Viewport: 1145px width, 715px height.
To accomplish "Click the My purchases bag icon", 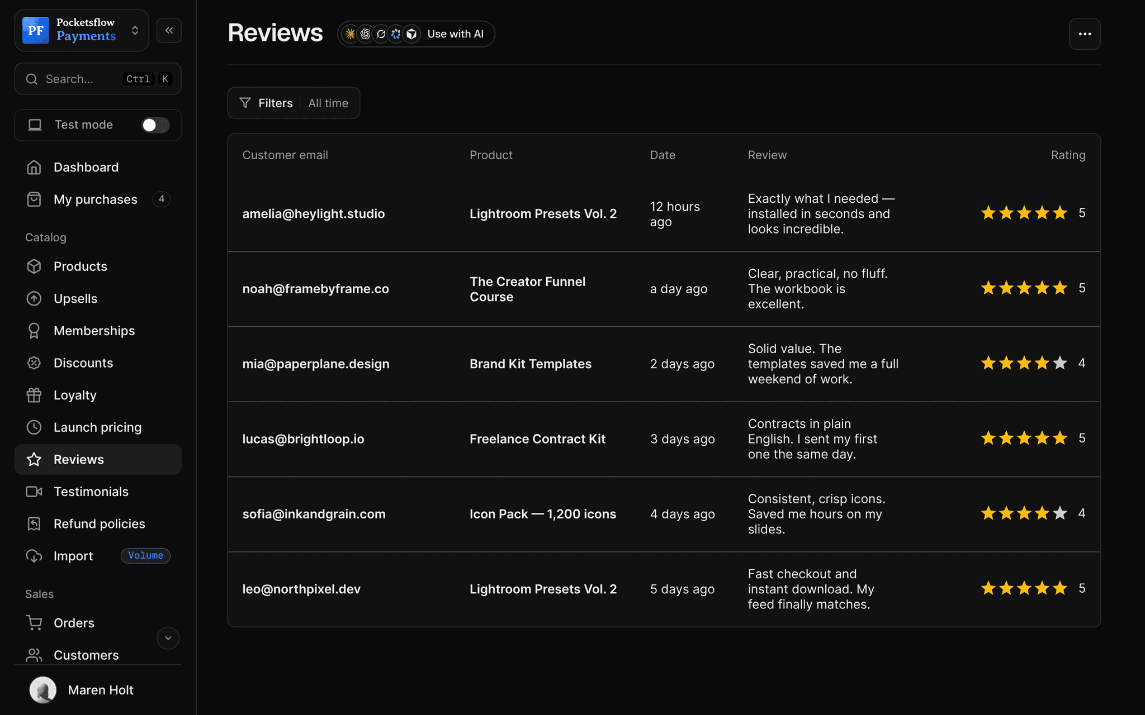I will [34, 199].
